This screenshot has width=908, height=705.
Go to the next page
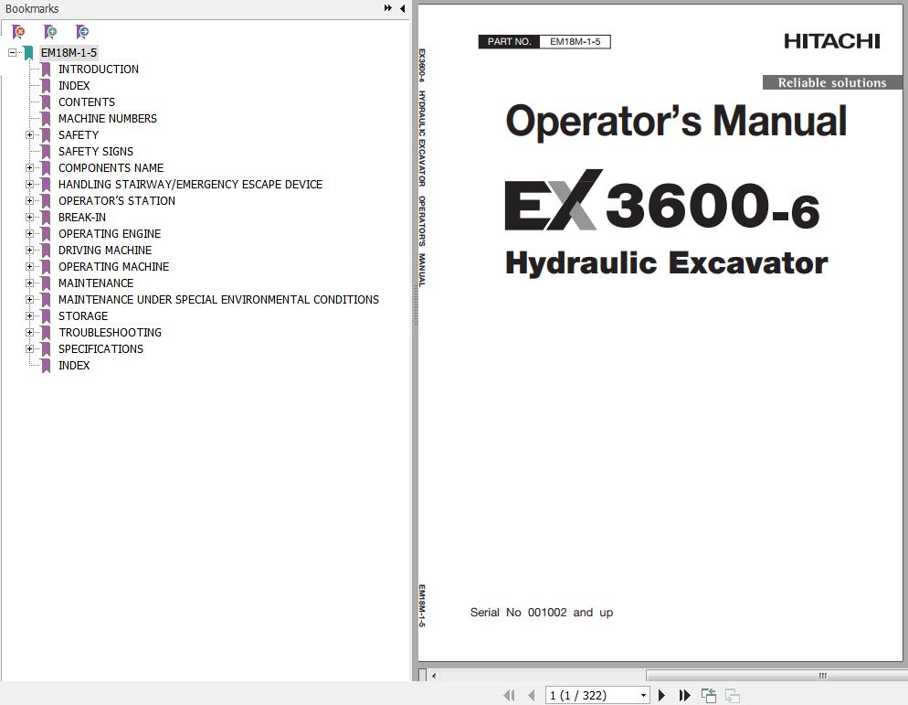point(662,696)
